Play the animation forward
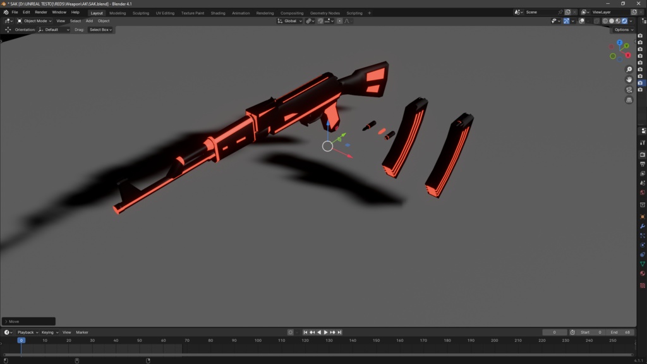 pyautogui.click(x=325, y=332)
